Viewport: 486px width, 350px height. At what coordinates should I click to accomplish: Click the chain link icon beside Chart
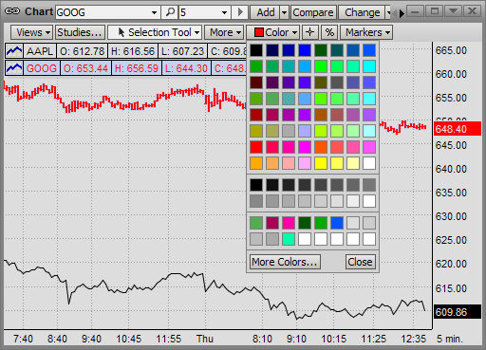pos(12,11)
